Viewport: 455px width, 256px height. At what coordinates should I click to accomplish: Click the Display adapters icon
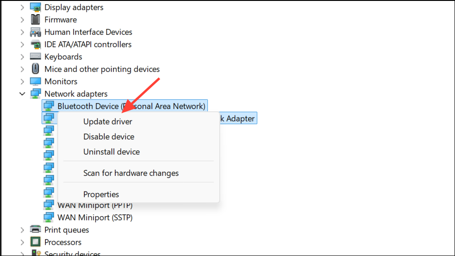[35, 7]
